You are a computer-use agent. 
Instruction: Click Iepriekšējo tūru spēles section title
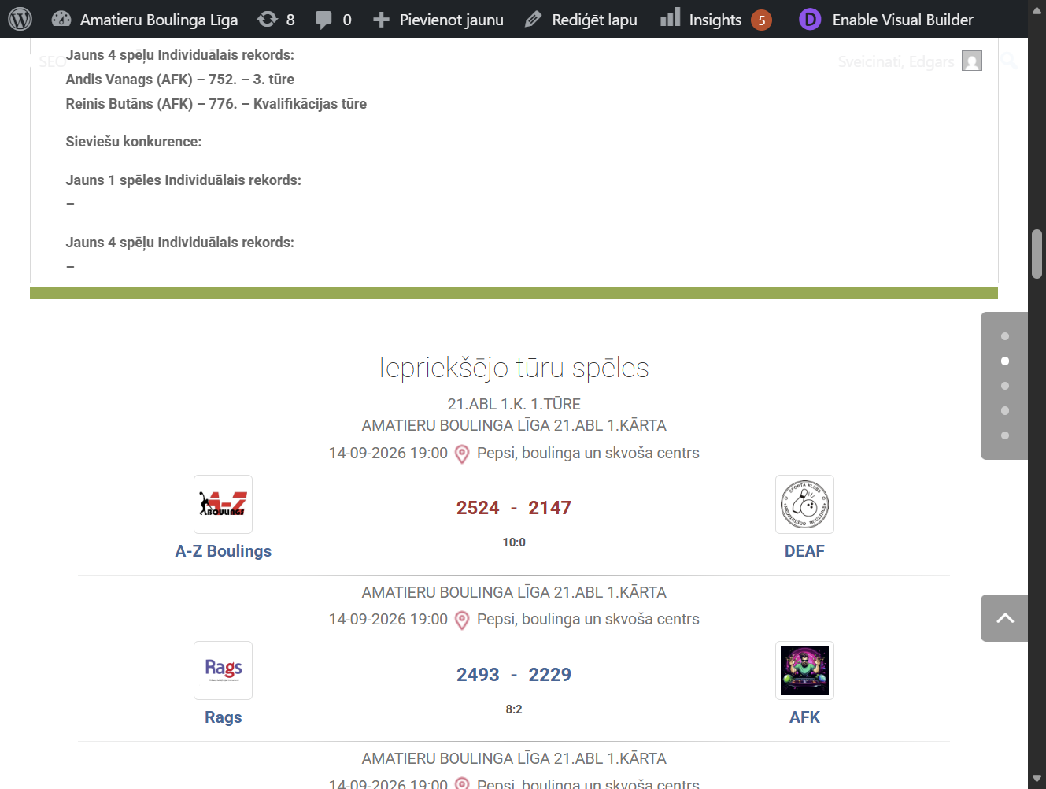[514, 368]
